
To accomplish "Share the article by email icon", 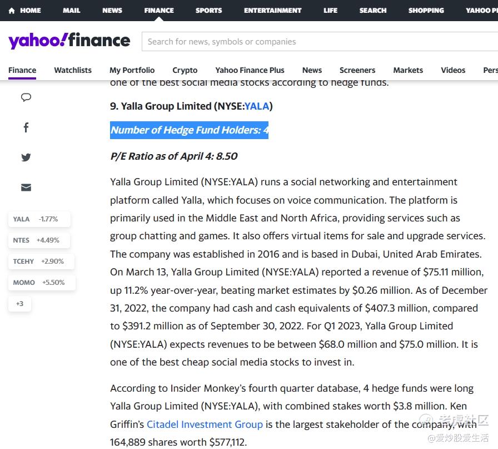I will (x=26, y=188).
